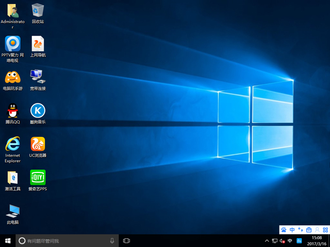
Task: Select the activation tool desktop icon
Action: pyautogui.click(x=12, y=178)
